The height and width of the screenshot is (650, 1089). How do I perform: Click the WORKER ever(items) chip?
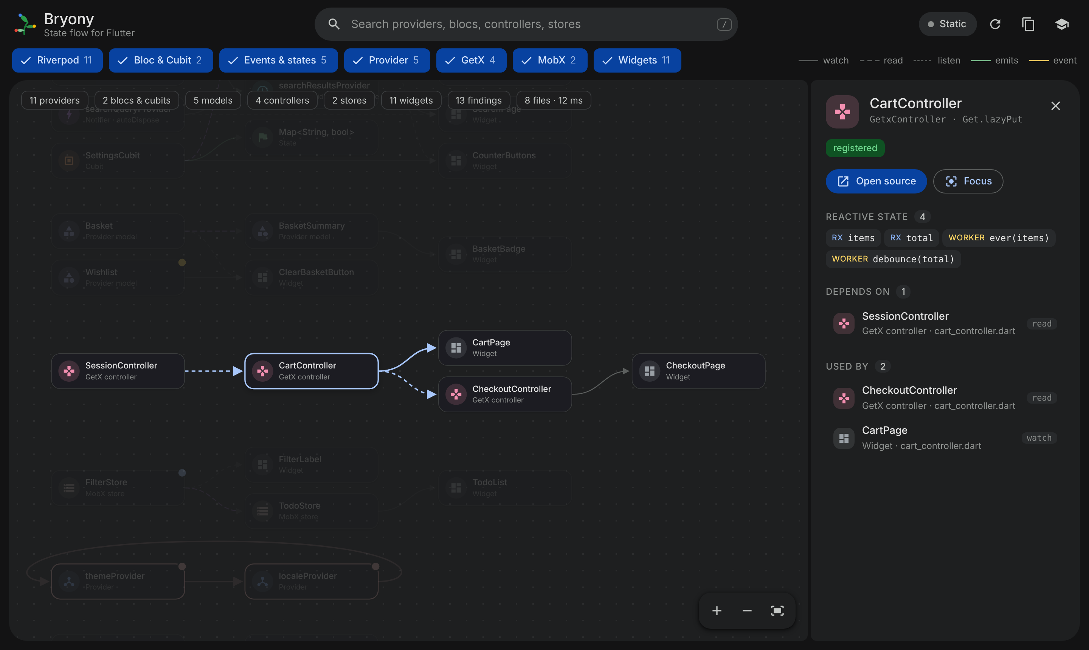998,238
